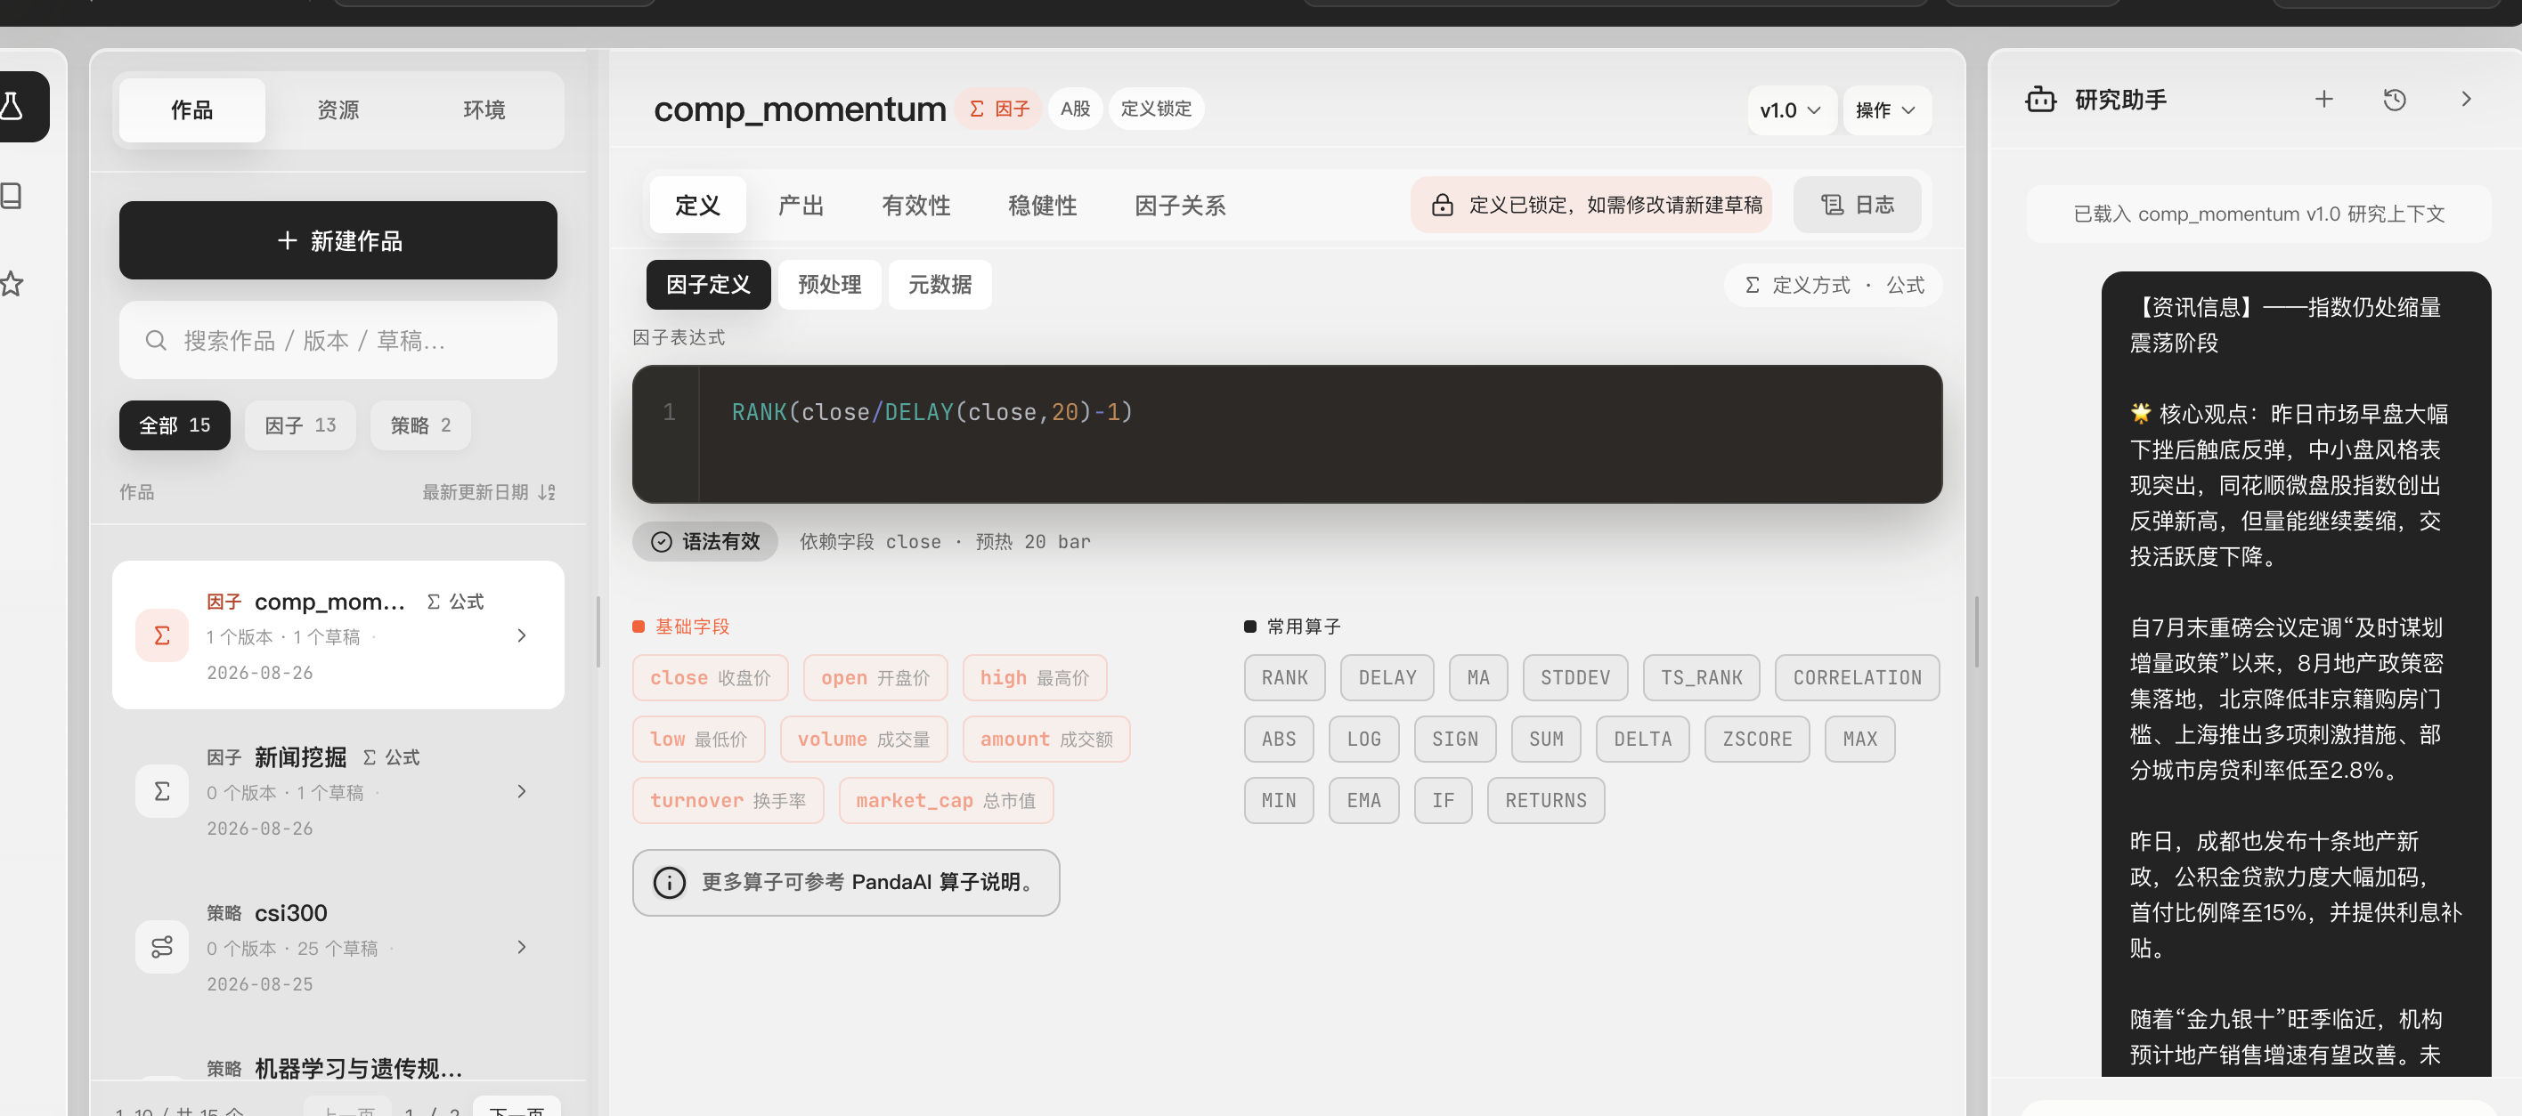Insert the volume 成交量 field chip
The height and width of the screenshot is (1116, 2522).
point(864,740)
